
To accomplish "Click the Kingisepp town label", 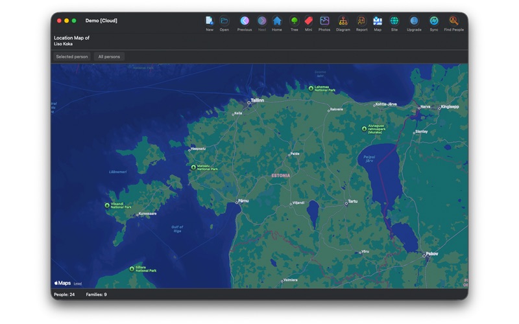I will point(450,106).
